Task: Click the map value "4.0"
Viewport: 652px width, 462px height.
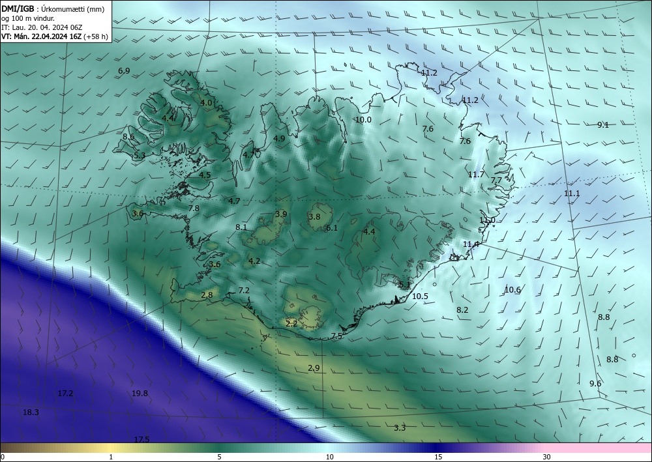Action: [206, 102]
